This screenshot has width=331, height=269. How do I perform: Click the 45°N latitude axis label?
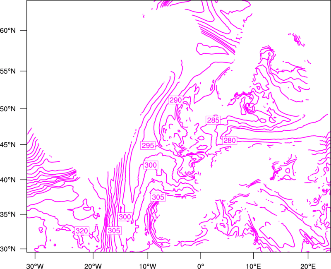(8, 145)
